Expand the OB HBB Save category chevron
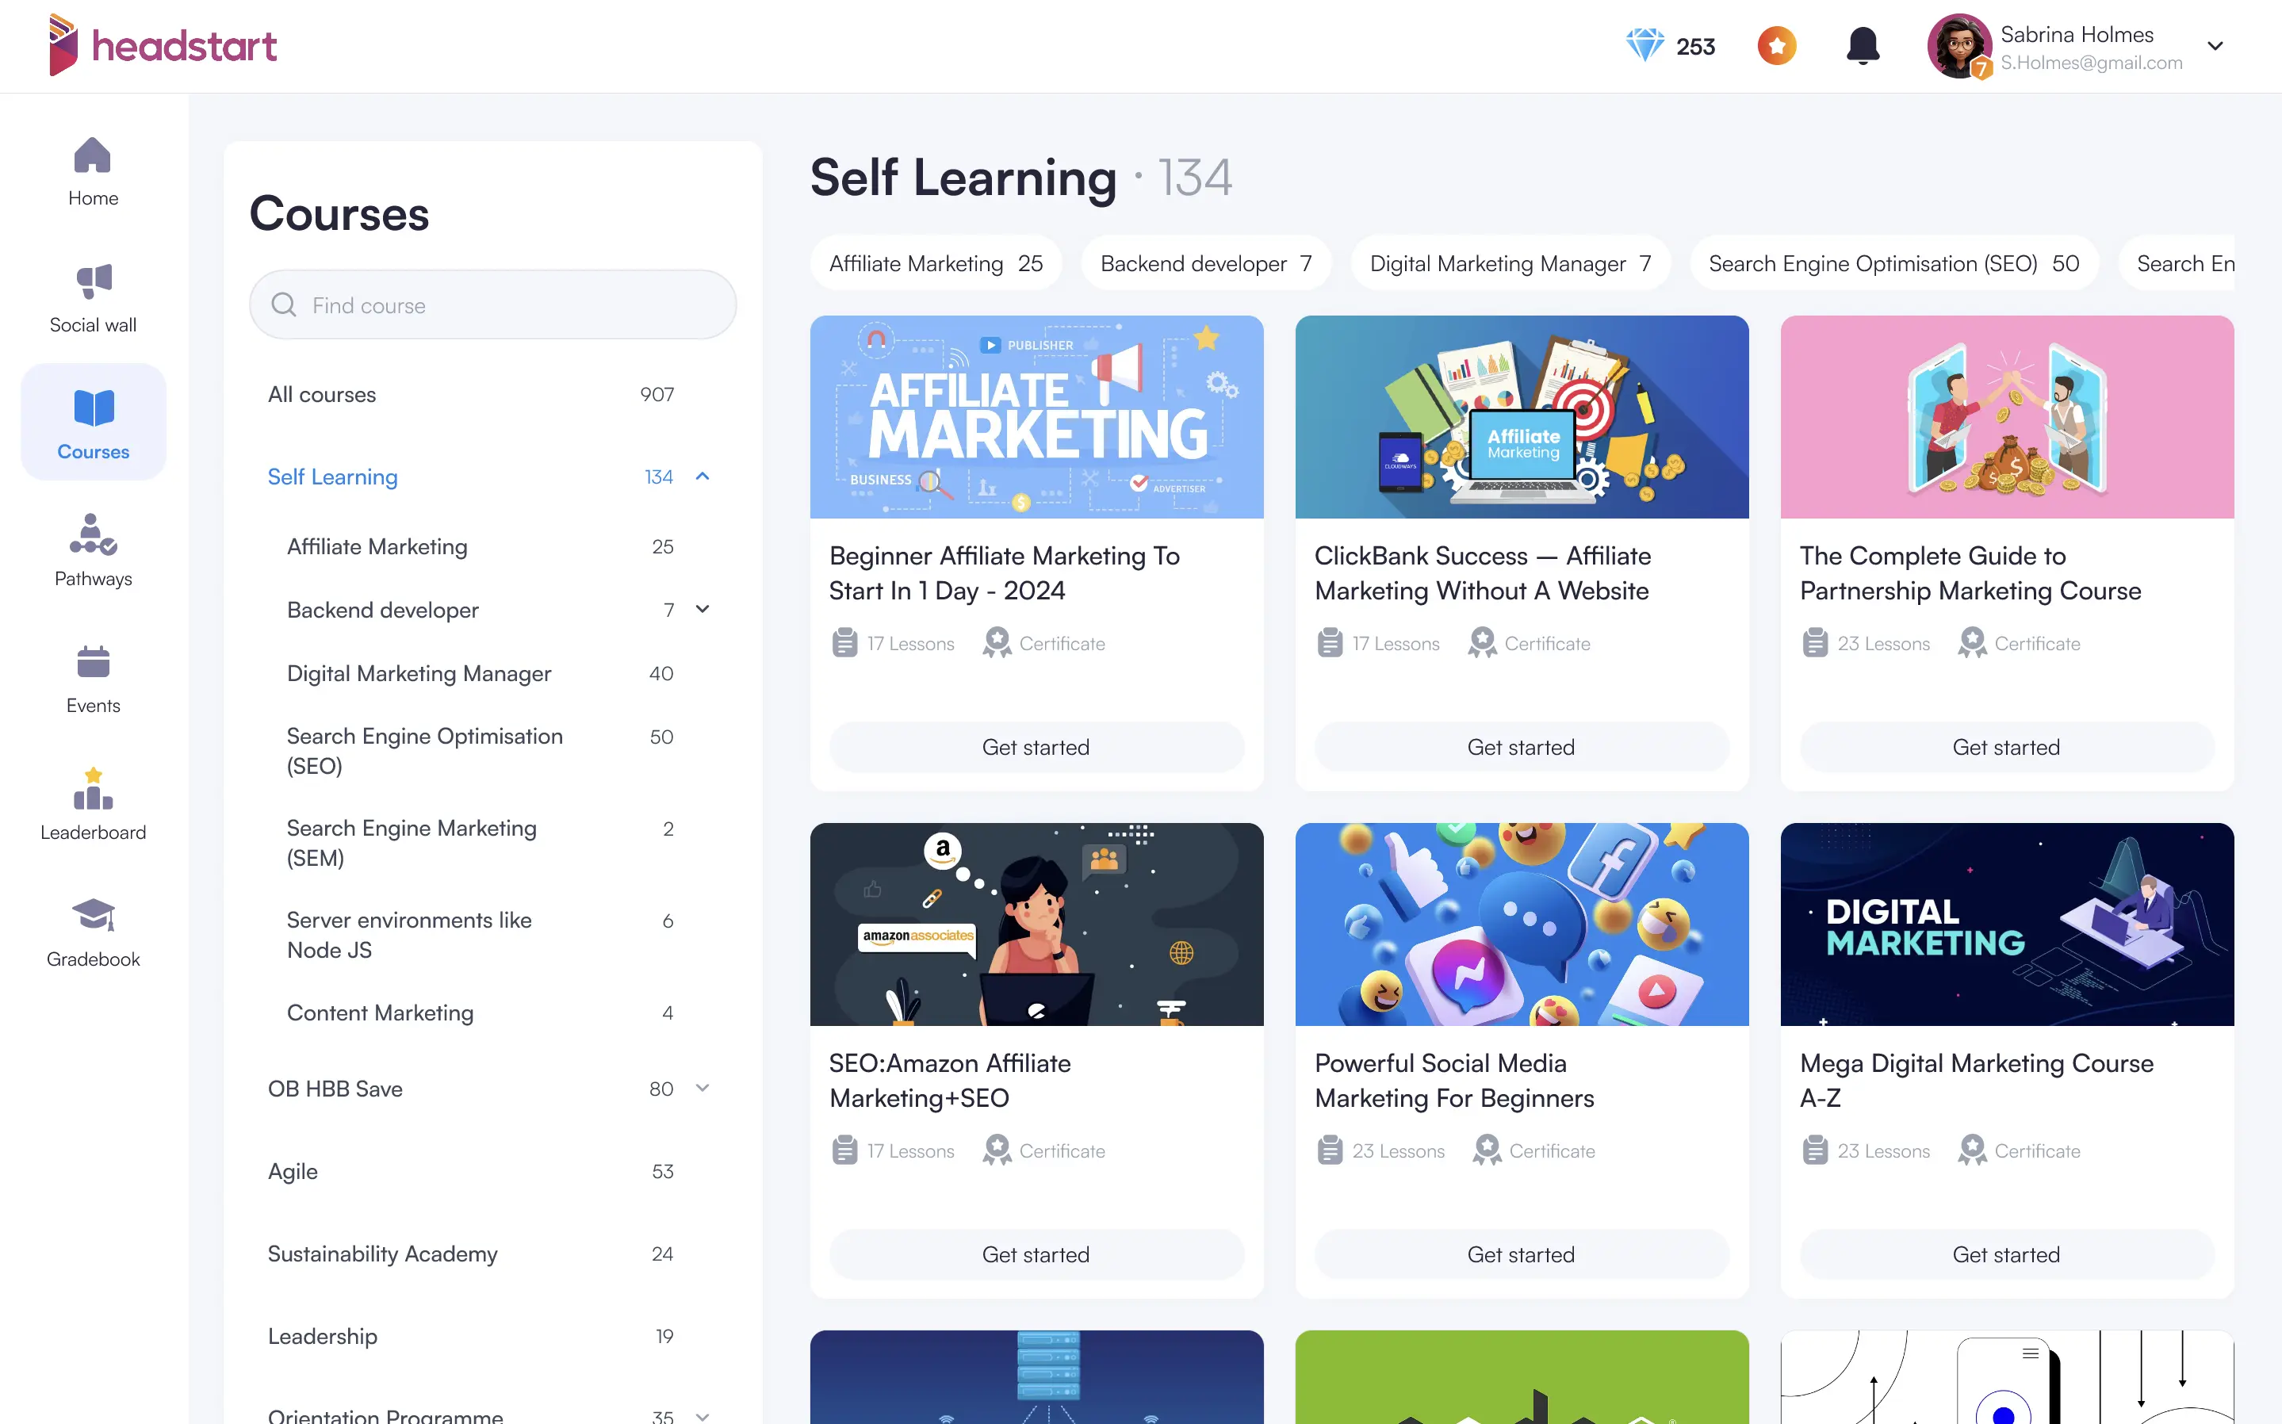The width and height of the screenshot is (2282, 1424). tap(703, 1089)
